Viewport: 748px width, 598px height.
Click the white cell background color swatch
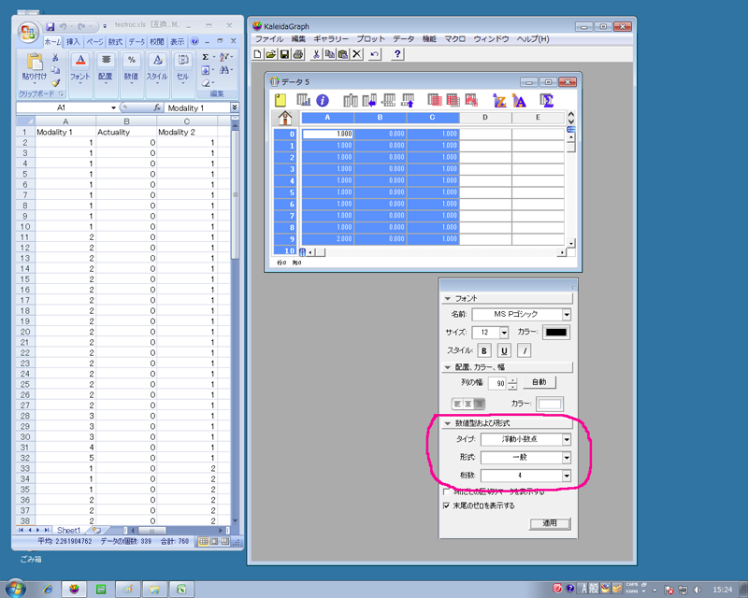tap(550, 405)
